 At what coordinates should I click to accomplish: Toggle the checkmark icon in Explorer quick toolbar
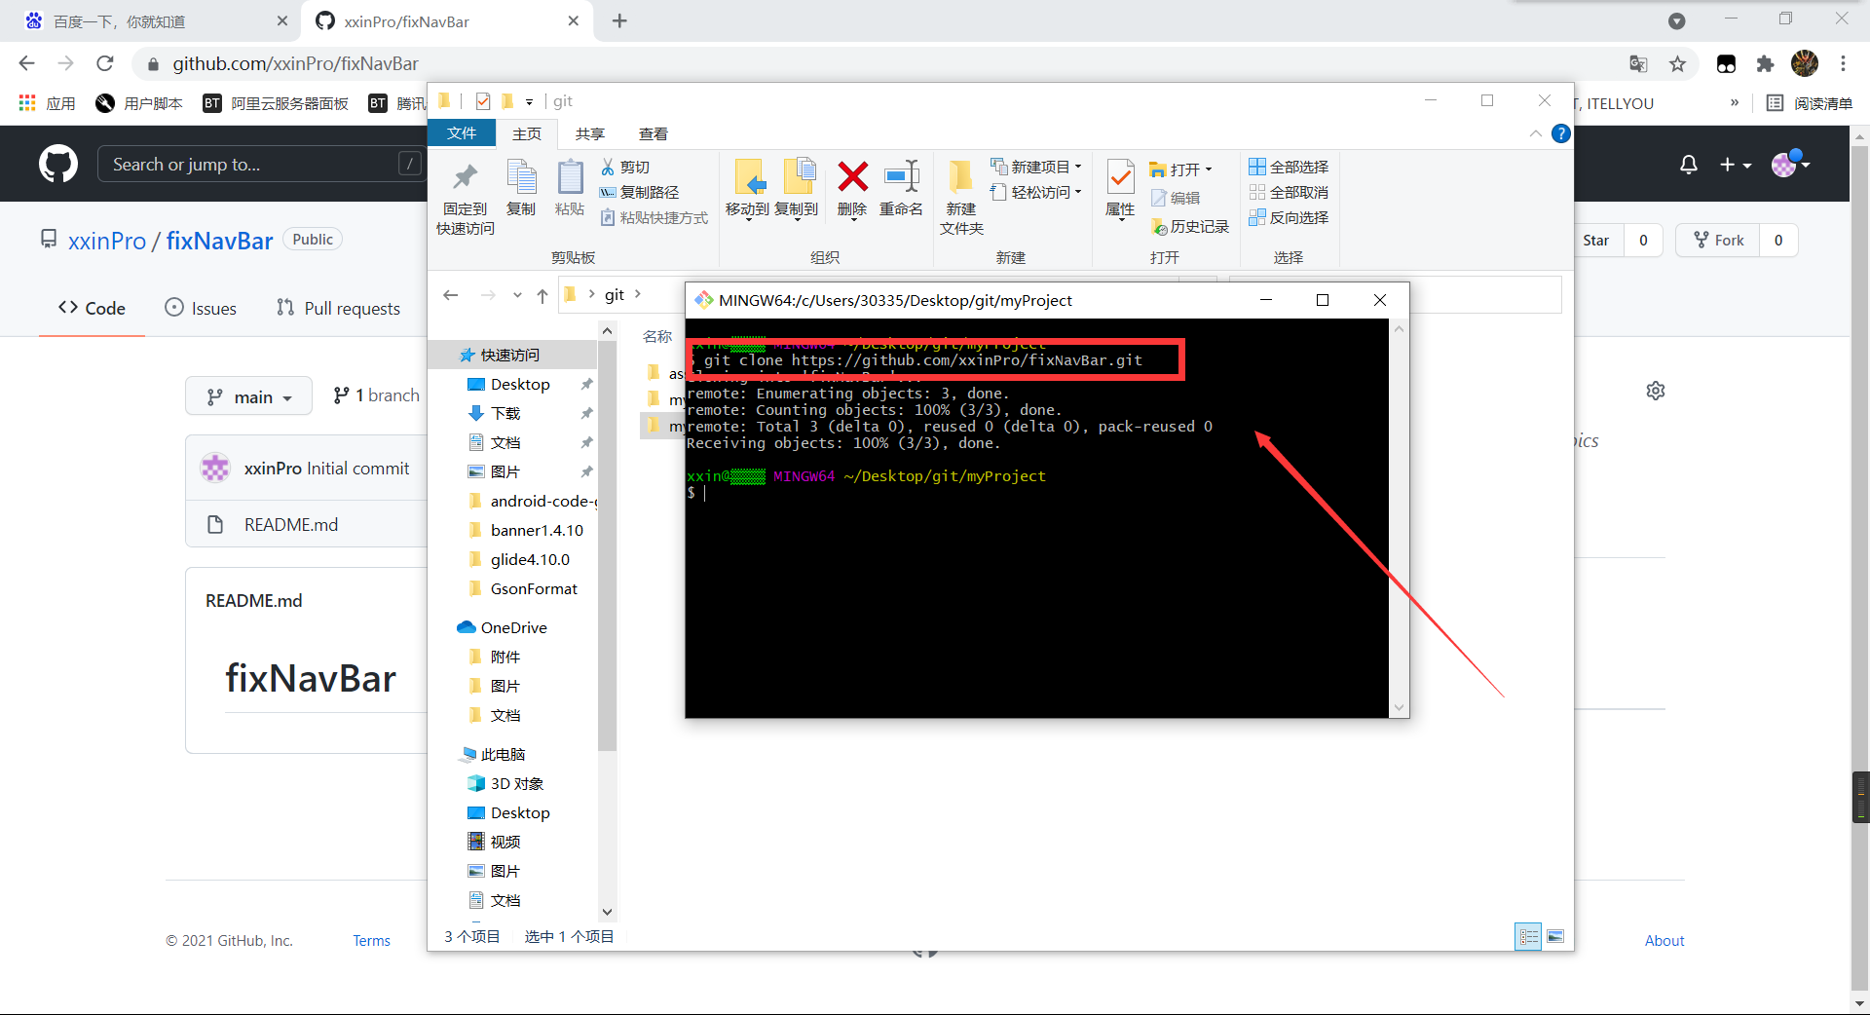[483, 101]
